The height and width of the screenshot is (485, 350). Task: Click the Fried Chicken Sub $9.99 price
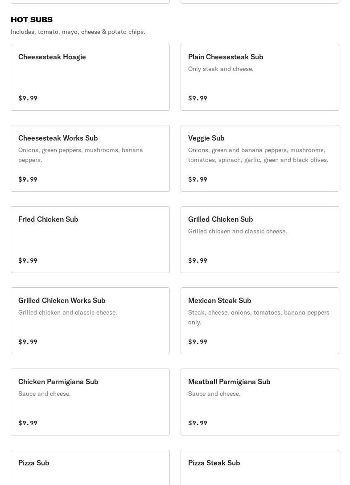coord(28,261)
